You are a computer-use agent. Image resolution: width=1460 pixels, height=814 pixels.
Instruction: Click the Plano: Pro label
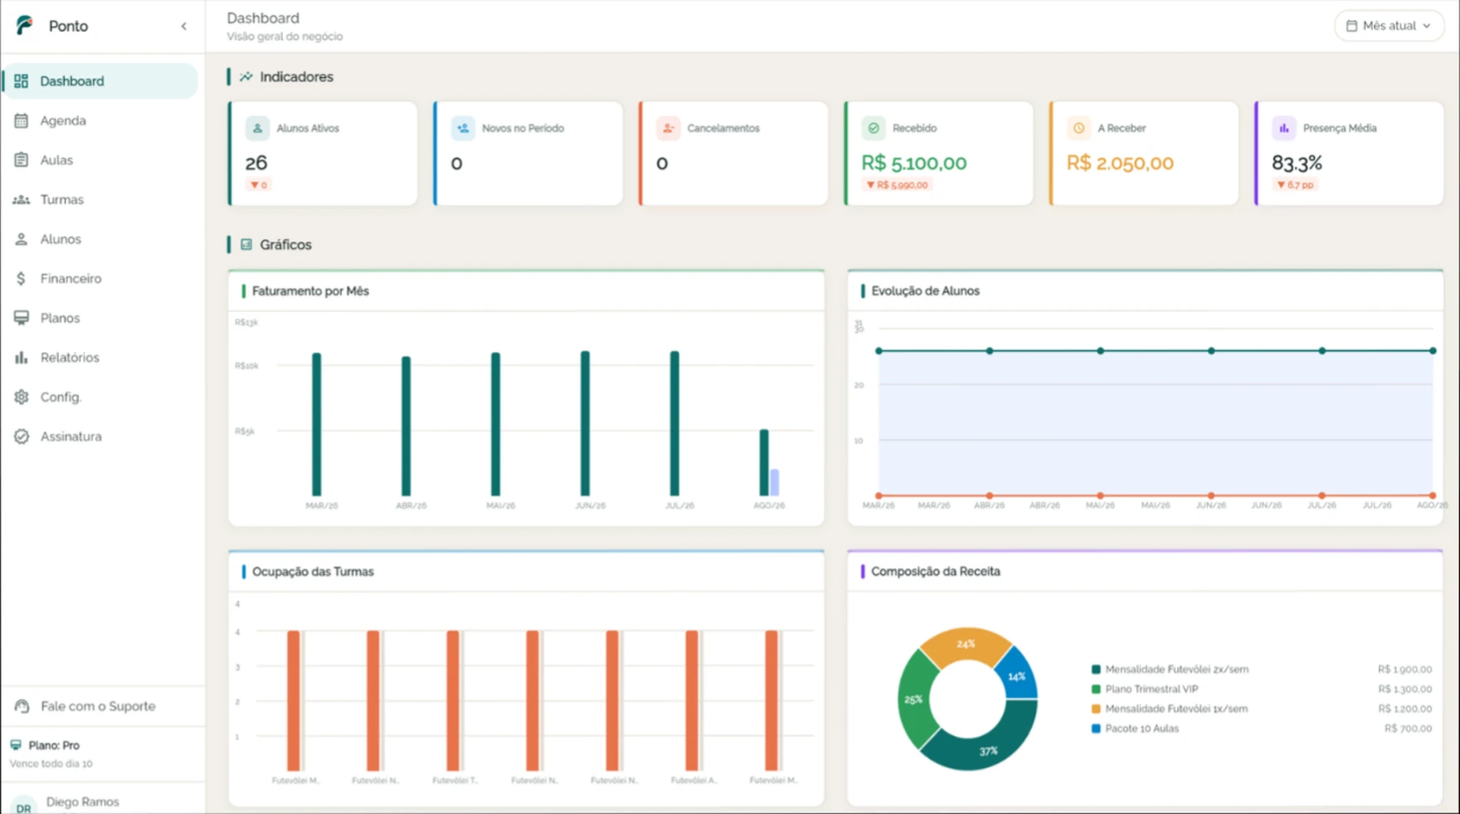coord(54,745)
